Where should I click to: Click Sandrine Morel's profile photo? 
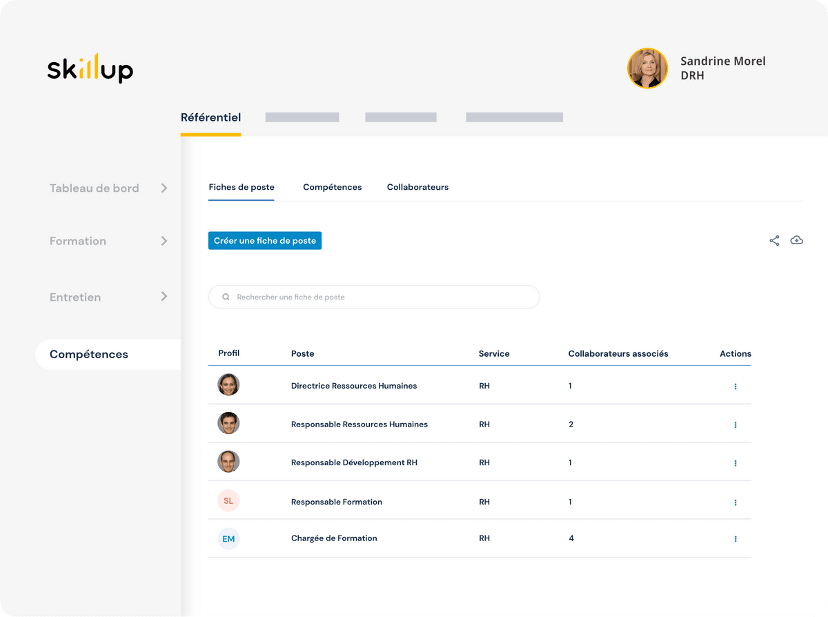(647, 68)
